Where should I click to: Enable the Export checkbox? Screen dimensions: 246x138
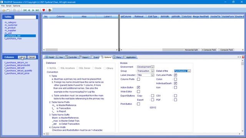tap(153, 100)
